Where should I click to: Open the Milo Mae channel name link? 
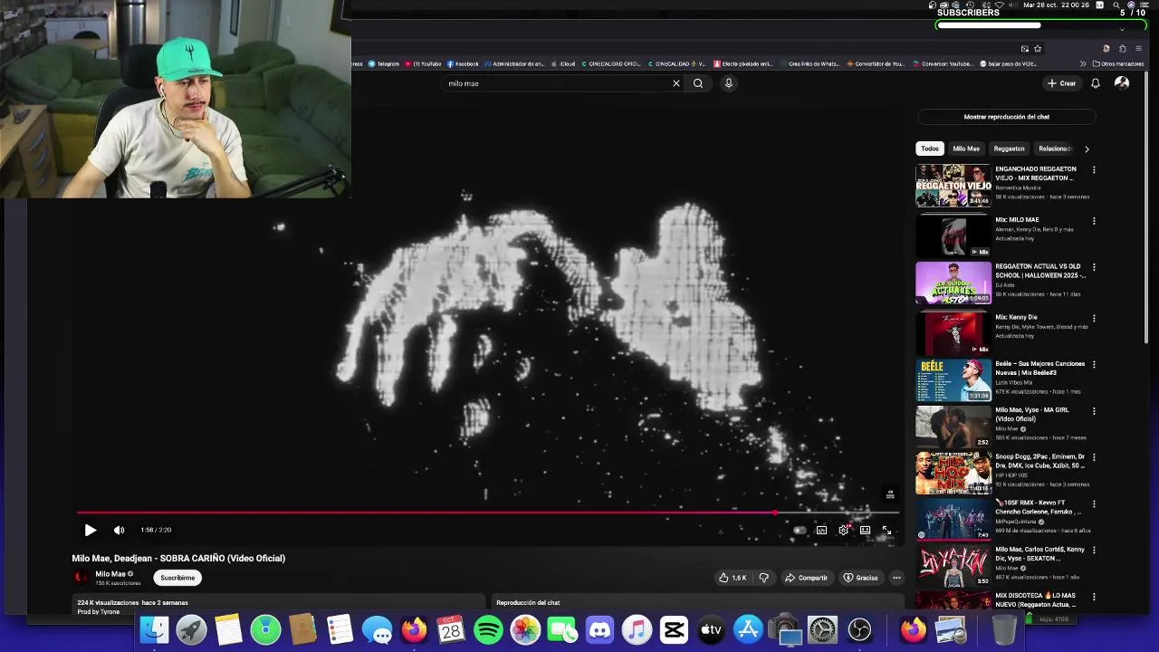[x=110, y=574]
